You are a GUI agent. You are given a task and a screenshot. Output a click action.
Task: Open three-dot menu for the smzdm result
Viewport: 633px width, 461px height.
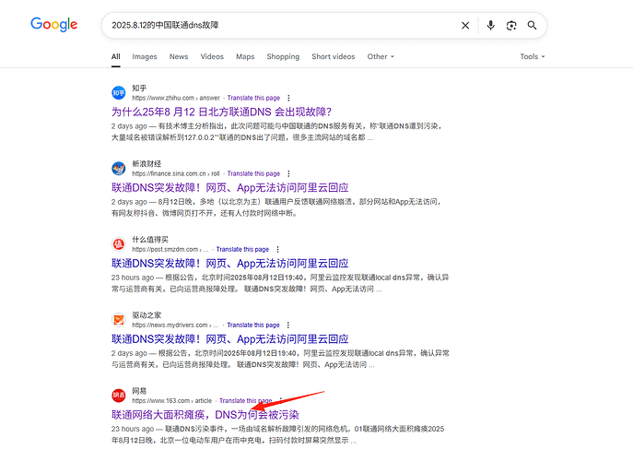(x=277, y=249)
